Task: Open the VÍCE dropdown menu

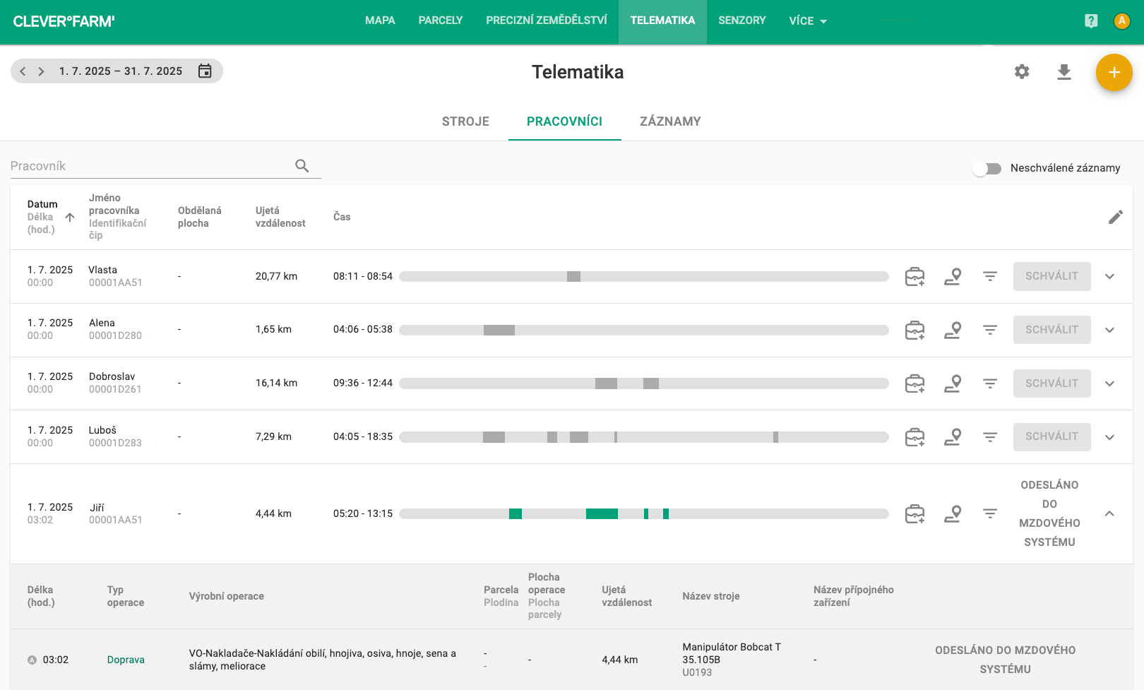Action: (808, 21)
